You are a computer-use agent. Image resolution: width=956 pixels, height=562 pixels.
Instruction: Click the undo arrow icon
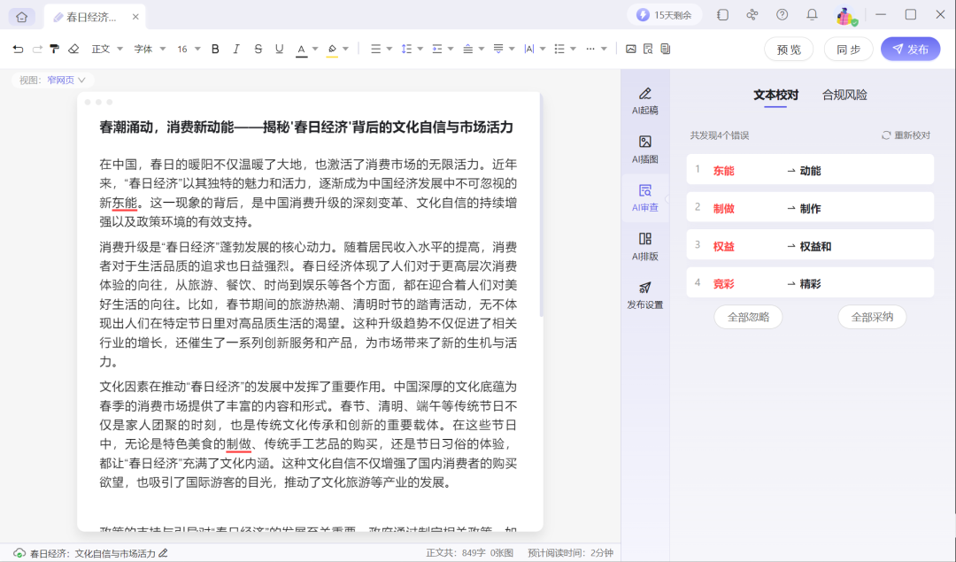(x=18, y=49)
